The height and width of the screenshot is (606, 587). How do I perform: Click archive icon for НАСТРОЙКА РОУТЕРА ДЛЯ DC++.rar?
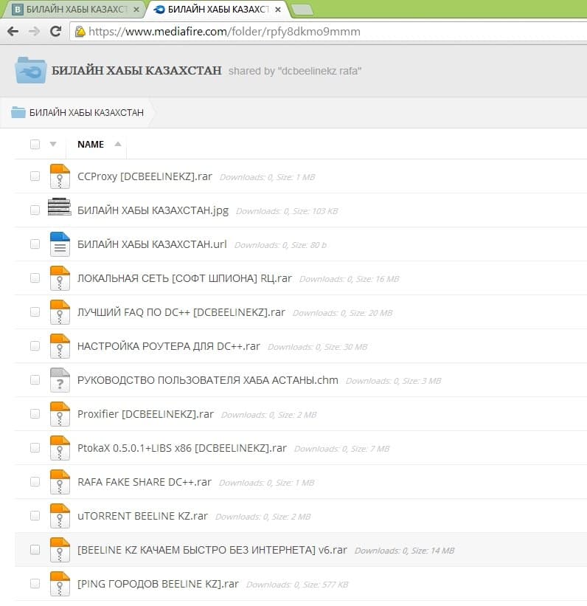pos(60,346)
